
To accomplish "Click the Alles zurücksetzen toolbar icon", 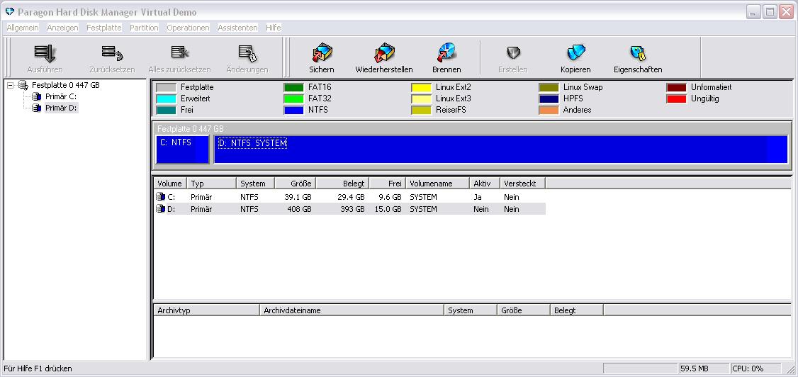I will point(179,53).
